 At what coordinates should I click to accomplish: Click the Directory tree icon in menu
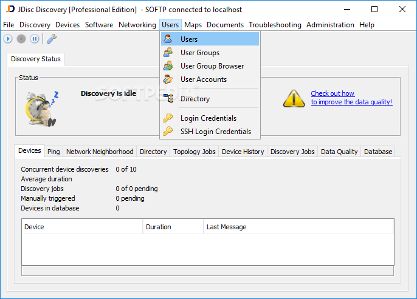[x=168, y=98]
